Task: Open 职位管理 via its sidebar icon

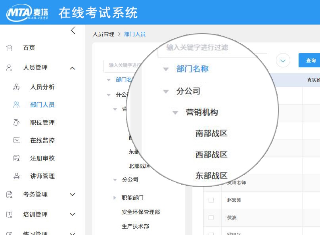Action: [17, 122]
